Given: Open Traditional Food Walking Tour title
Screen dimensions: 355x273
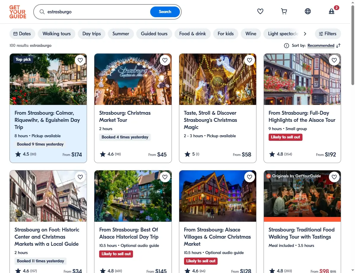Looking at the screenshot, I should (x=301, y=233).
